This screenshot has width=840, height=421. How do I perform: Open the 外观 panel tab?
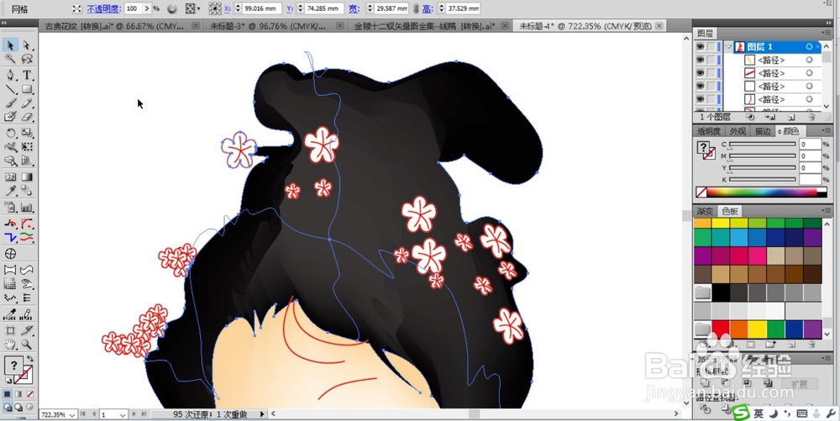pos(738,131)
